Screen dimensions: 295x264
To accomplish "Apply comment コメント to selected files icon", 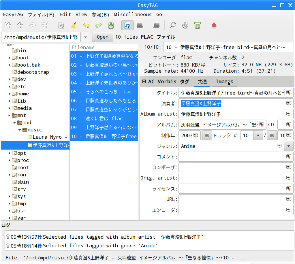I will 289,156.
